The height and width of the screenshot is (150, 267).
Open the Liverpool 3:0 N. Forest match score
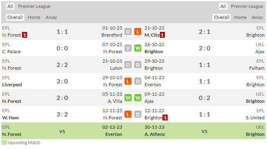tap(62, 81)
